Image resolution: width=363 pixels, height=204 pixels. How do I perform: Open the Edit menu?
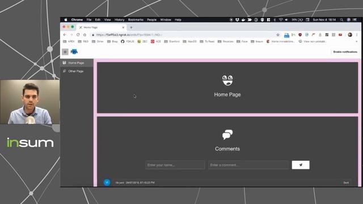[98, 20]
